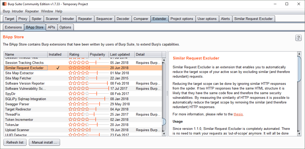Click the installed checkmark for Similar Request Excluder
This screenshot has height=149, width=305.
[58, 68]
